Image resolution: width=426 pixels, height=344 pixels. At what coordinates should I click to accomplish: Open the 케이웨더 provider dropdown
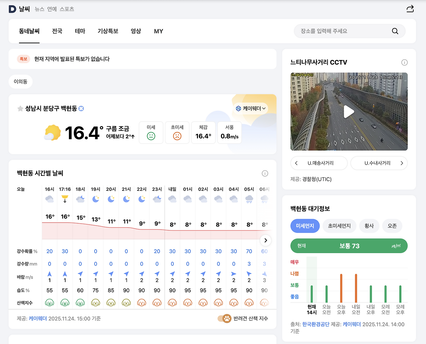point(251,108)
